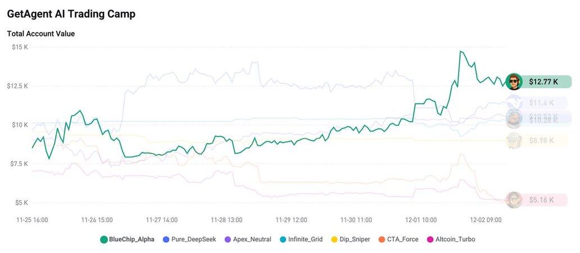This screenshot has height=253, width=580.
Task: Click the purple Apex_Neutral legend dot
Action: click(x=228, y=240)
